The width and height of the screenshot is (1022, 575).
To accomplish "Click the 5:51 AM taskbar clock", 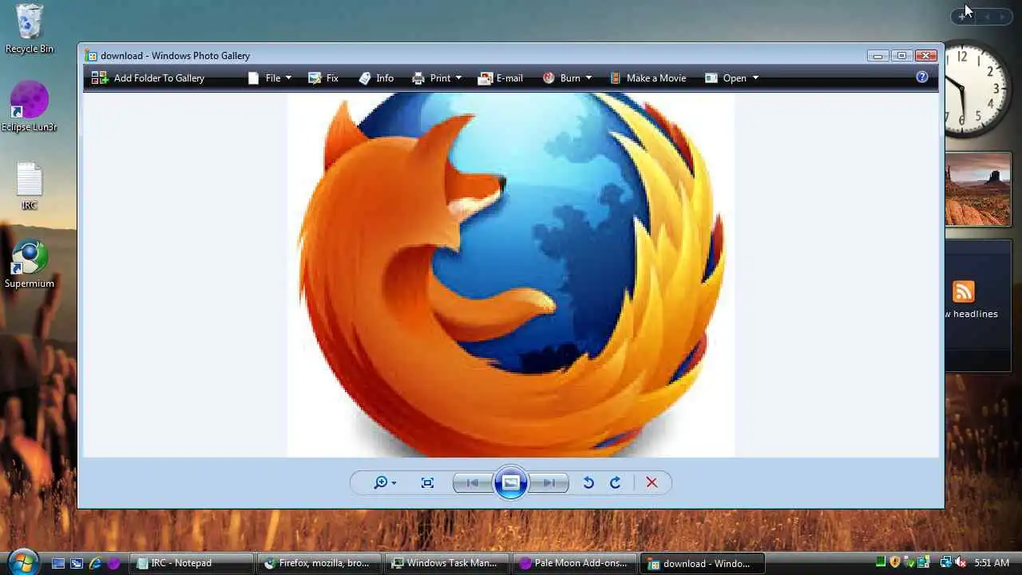I will [992, 563].
